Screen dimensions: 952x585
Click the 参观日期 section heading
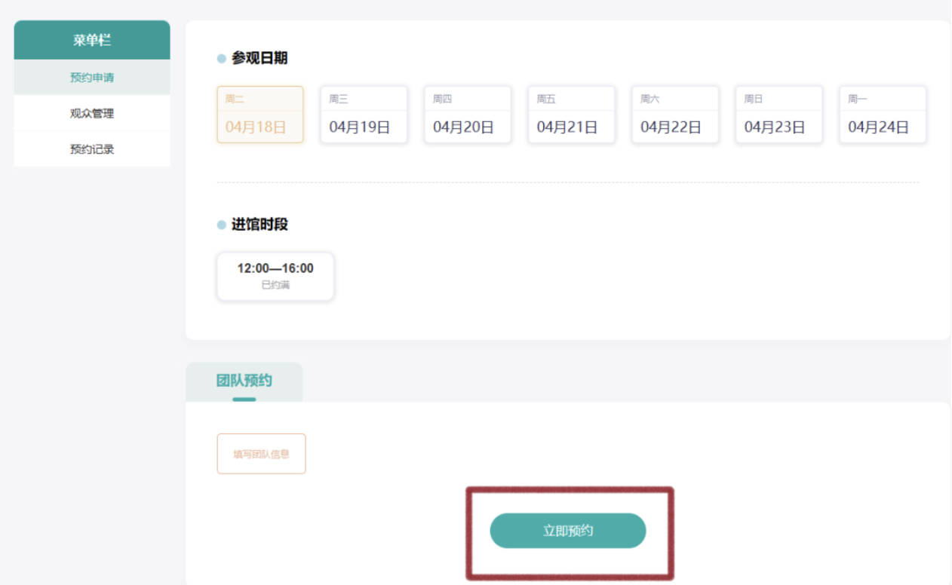coord(259,59)
